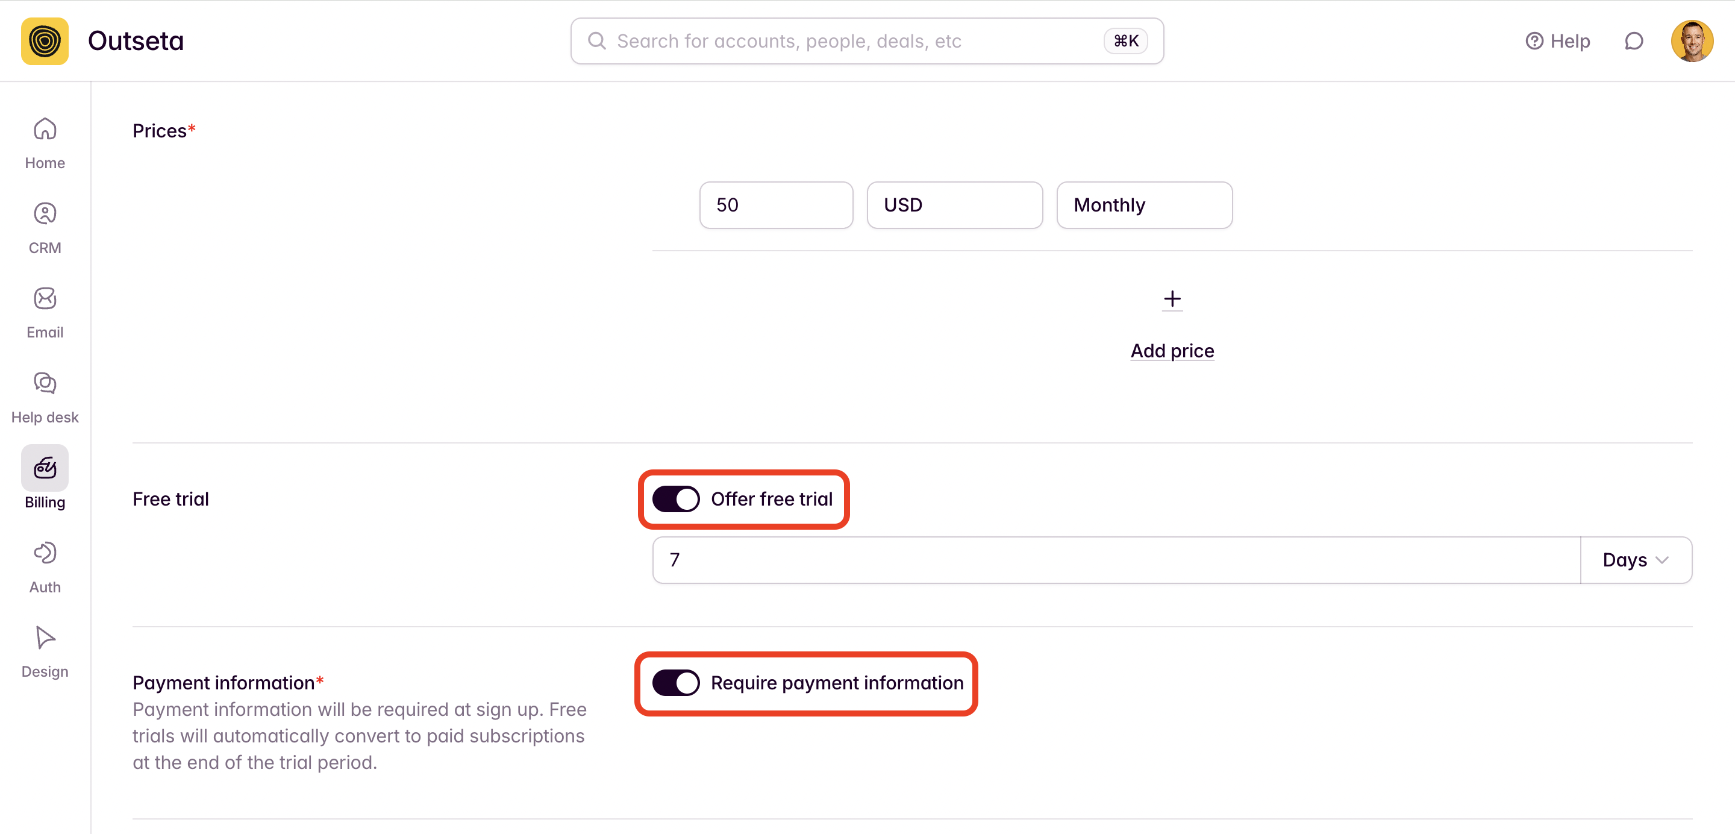Image resolution: width=1735 pixels, height=834 pixels.
Task: Open the Email section icon
Action: [x=45, y=298]
